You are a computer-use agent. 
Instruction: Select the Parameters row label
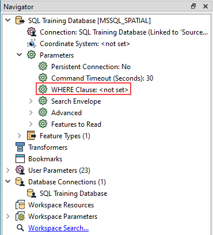coord(56,55)
